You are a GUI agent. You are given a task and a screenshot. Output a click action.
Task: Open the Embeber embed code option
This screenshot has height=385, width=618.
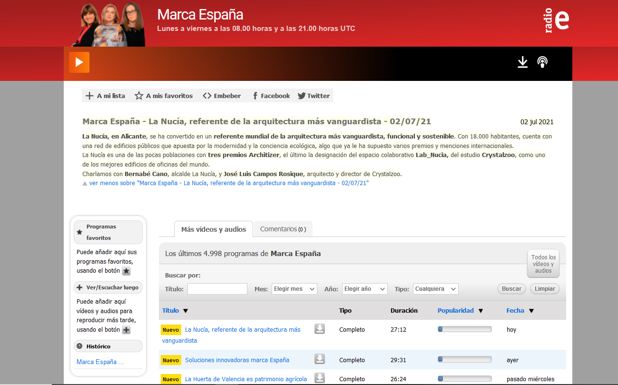pyautogui.click(x=222, y=96)
